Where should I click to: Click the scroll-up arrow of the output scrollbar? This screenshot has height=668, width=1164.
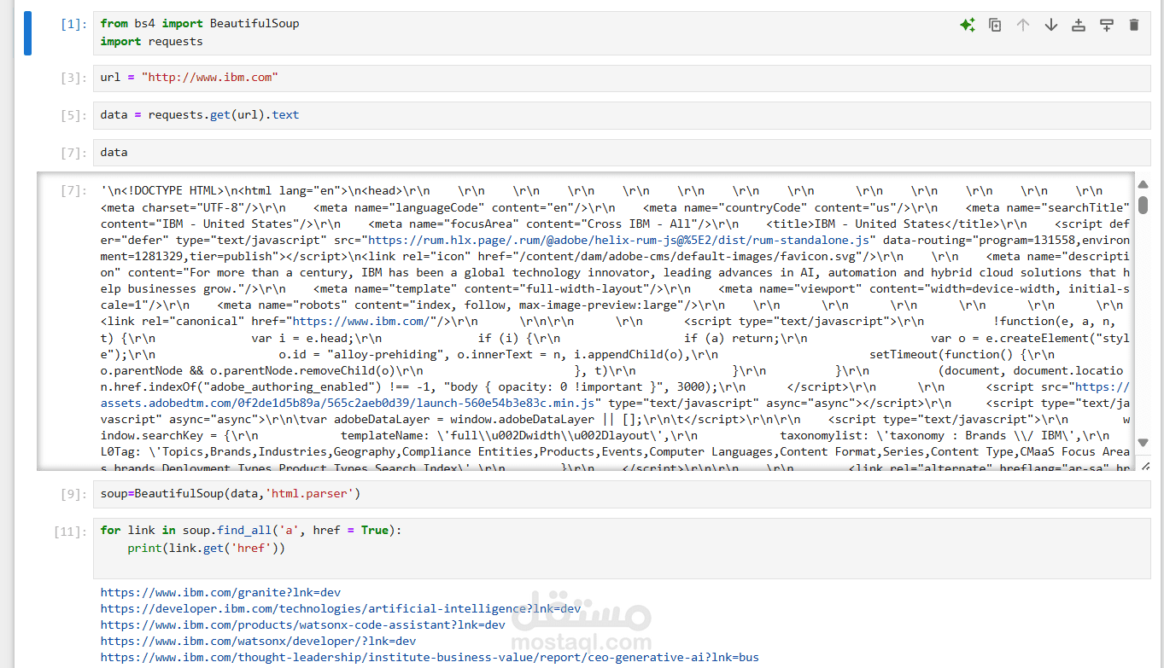click(1144, 184)
